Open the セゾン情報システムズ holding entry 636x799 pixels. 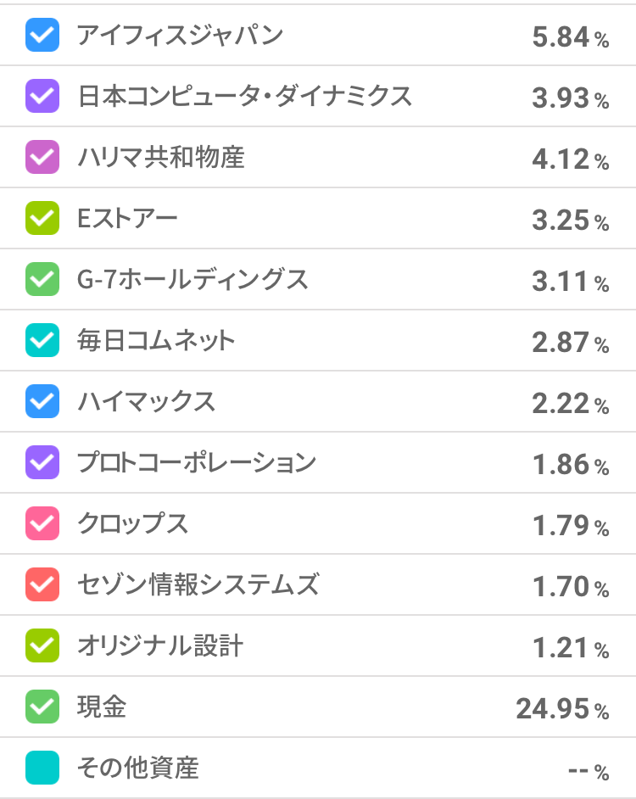tap(198, 585)
